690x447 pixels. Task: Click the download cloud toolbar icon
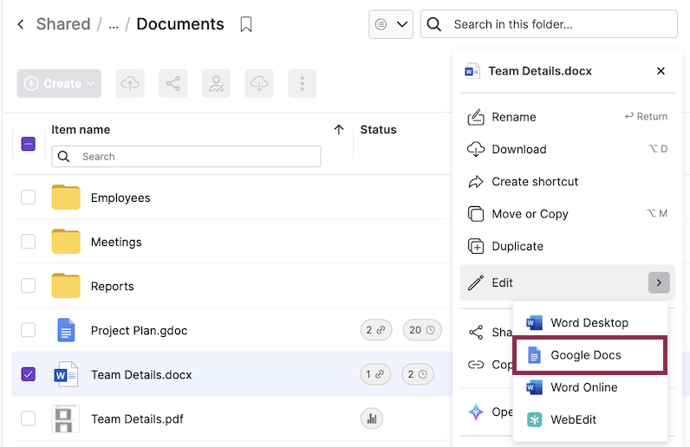pyautogui.click(x=259, y=83)
